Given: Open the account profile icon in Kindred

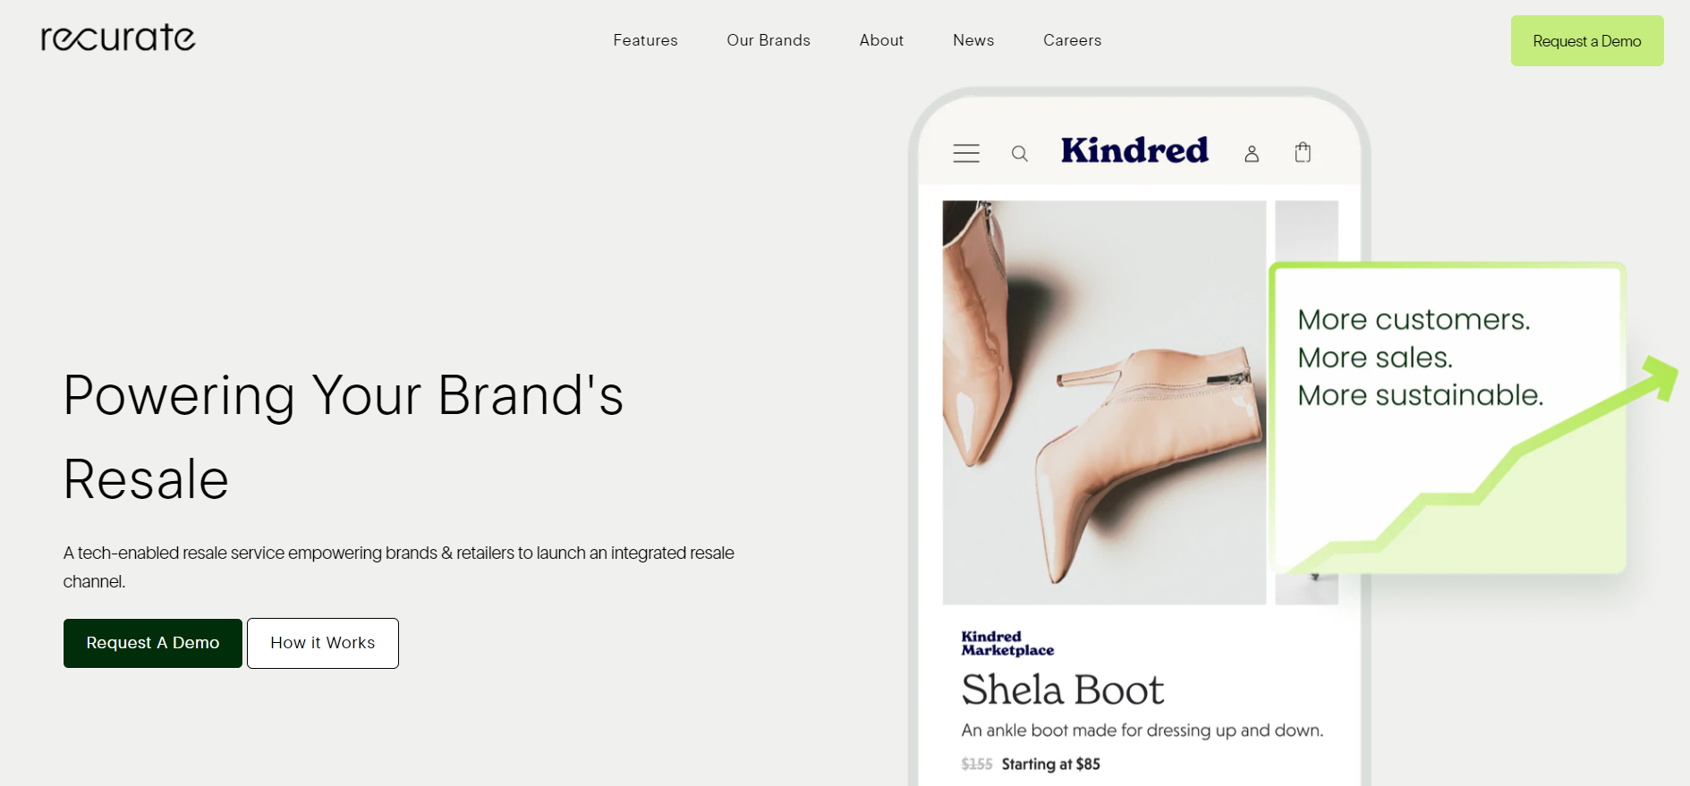Looking at the screenshot, I should tap(1252, 154).
